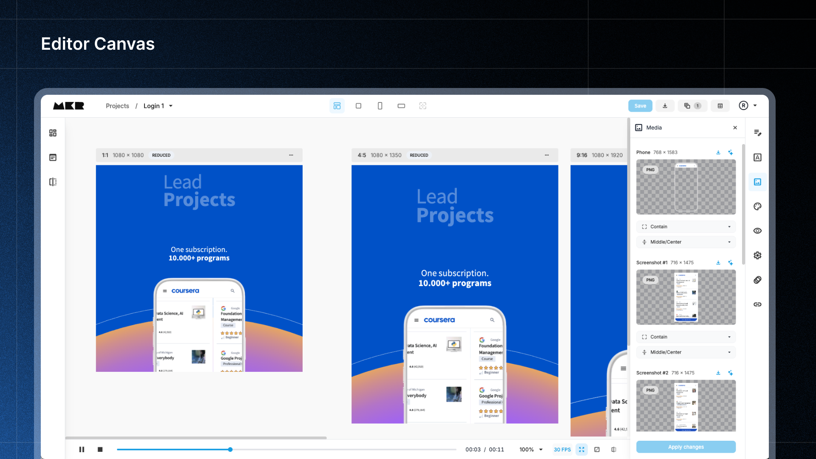816x459 pixels.
Task: Click the timeline progress playhead
Action: 230,449
